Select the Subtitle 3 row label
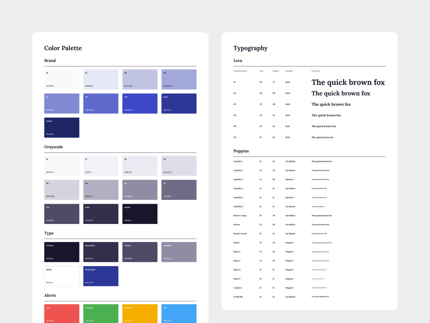Screen dimensions: 430x323 tap(238, 180)
